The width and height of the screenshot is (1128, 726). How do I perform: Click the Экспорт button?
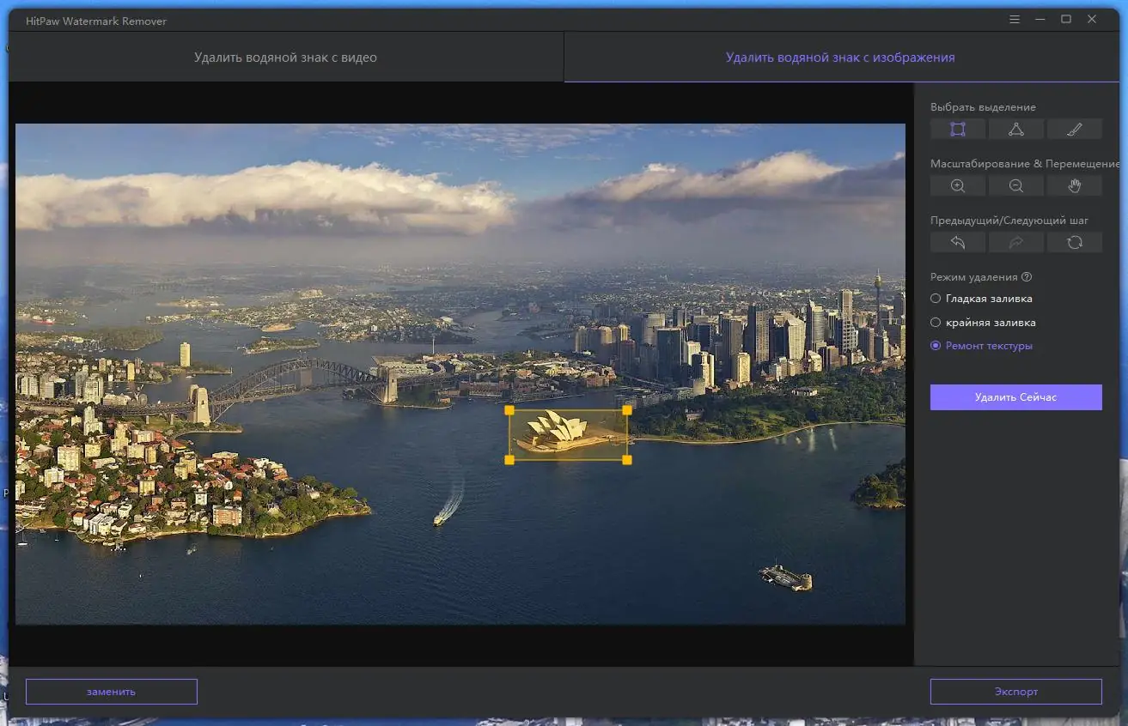coord(1016,692)
